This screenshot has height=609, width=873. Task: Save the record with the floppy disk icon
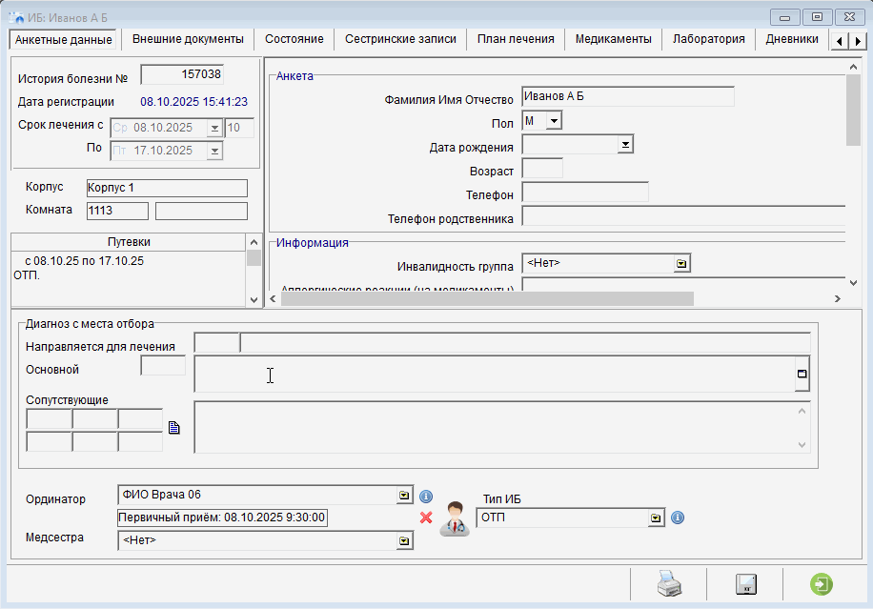click(x=745, y=584)
